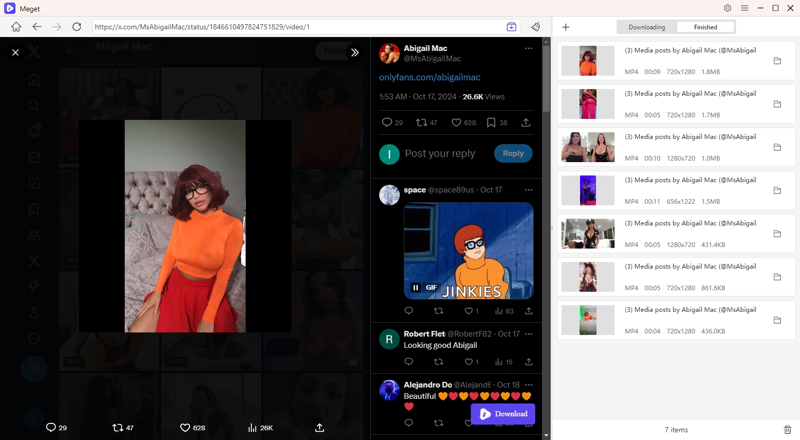Viewport: 800px width, 440px height.
Task: Click the Reply button
Action: pos(513,153)
